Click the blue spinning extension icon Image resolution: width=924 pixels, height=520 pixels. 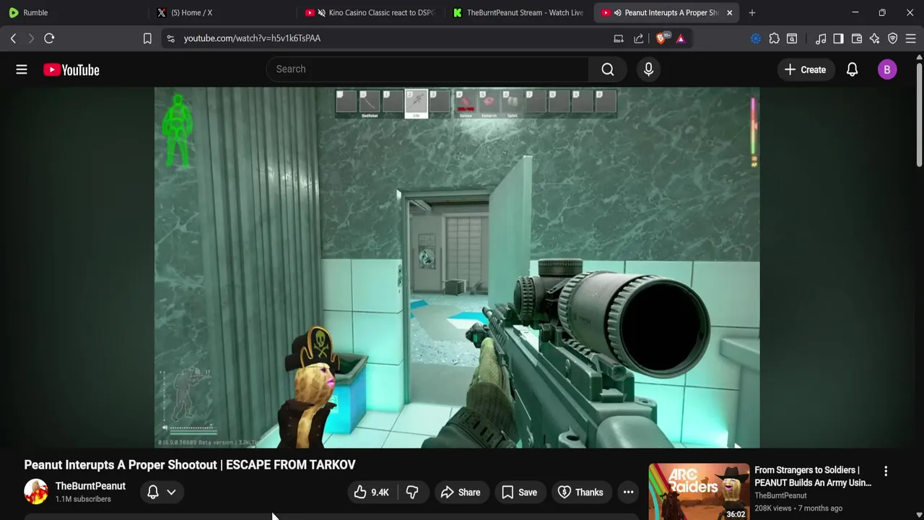[756, 38]
